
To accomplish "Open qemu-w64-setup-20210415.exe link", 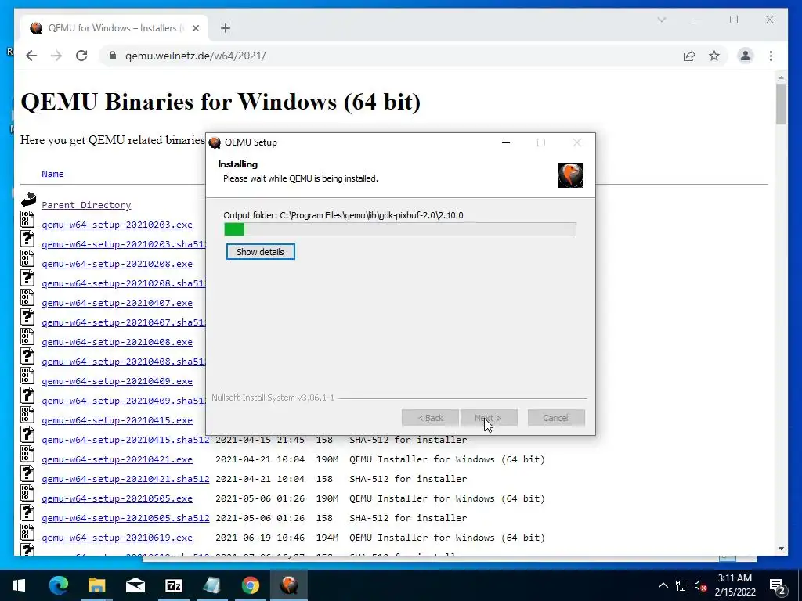I will [117, 420].
